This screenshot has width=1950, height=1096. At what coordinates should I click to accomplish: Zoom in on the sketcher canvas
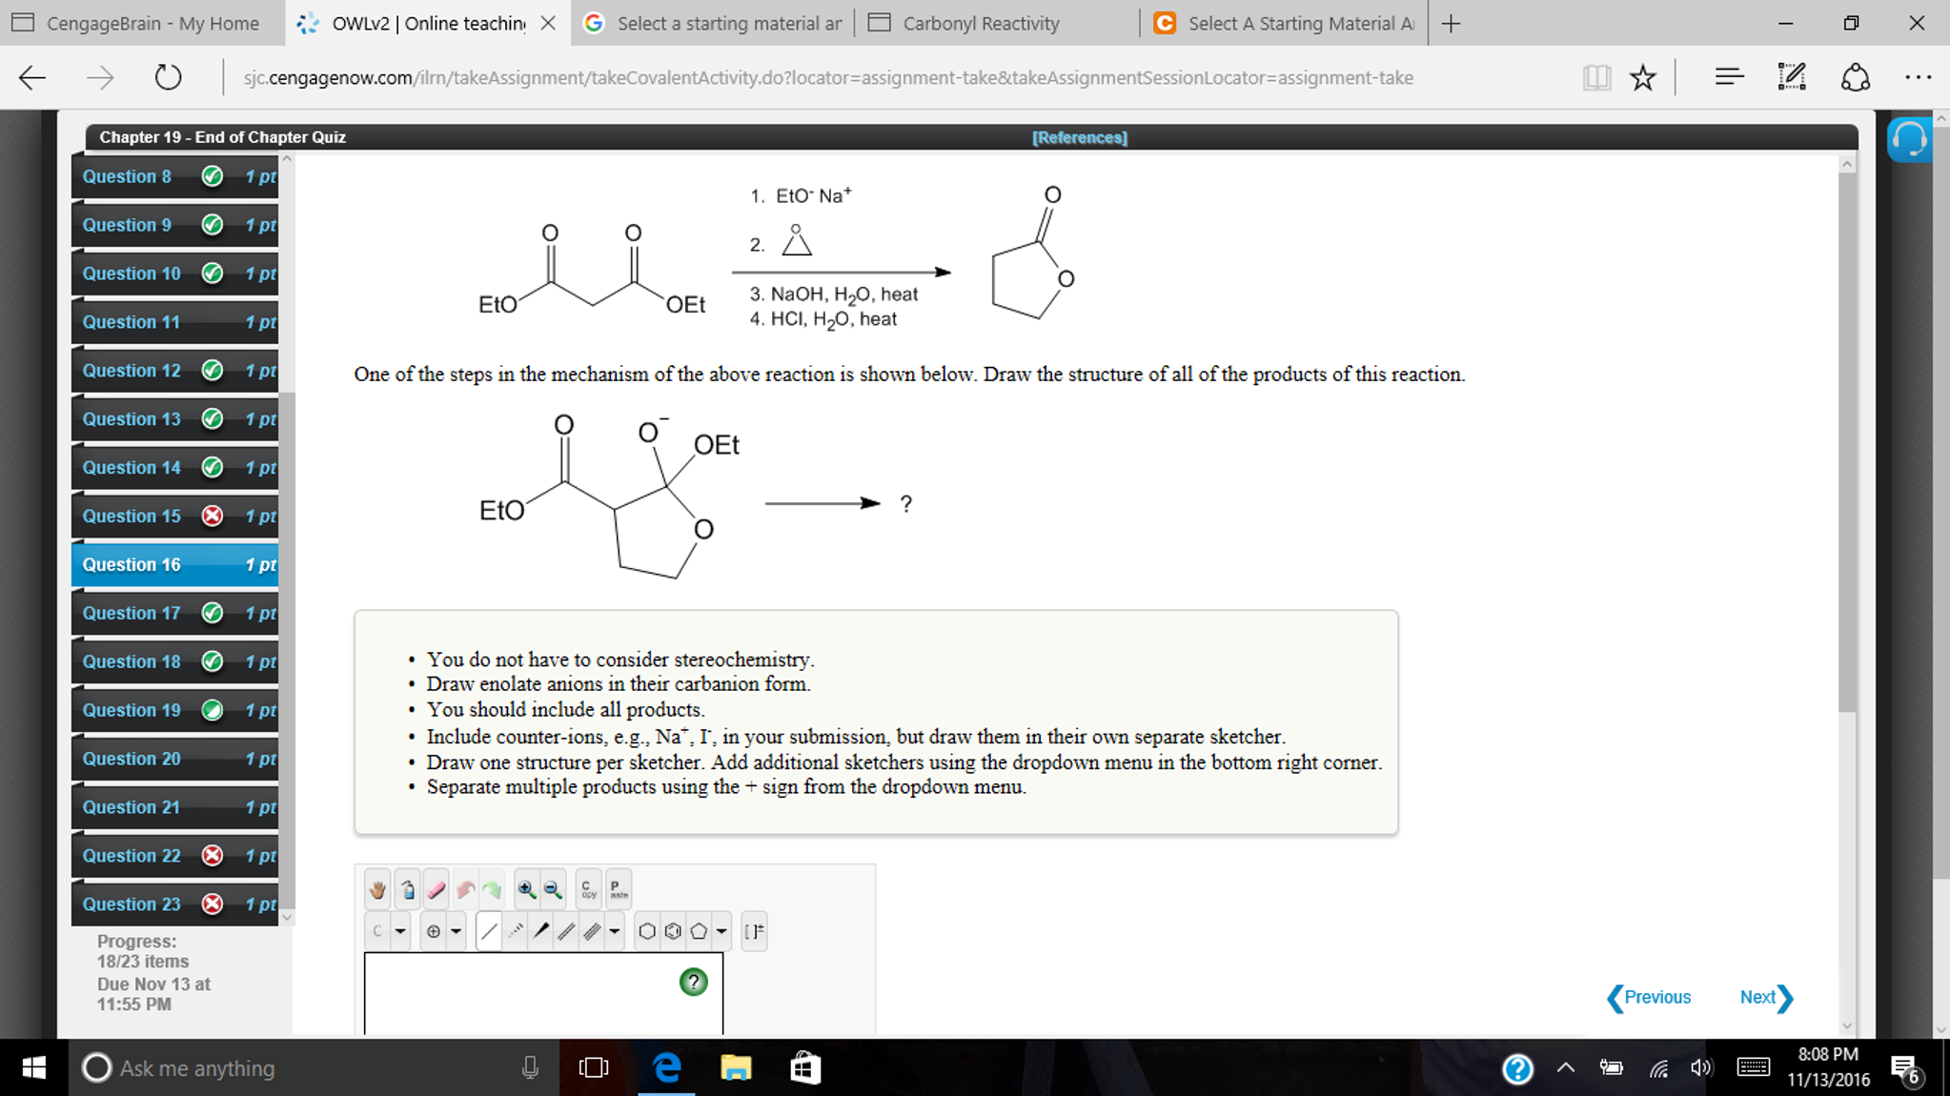click(x=526, y=889)
